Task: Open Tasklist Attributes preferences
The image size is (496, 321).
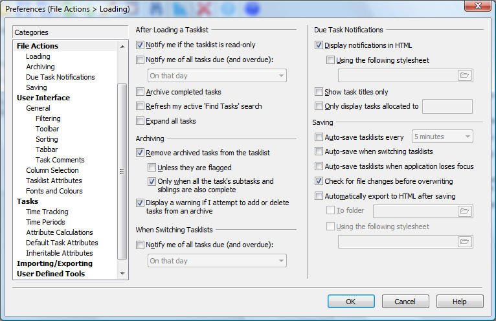Action: (54, 181)
